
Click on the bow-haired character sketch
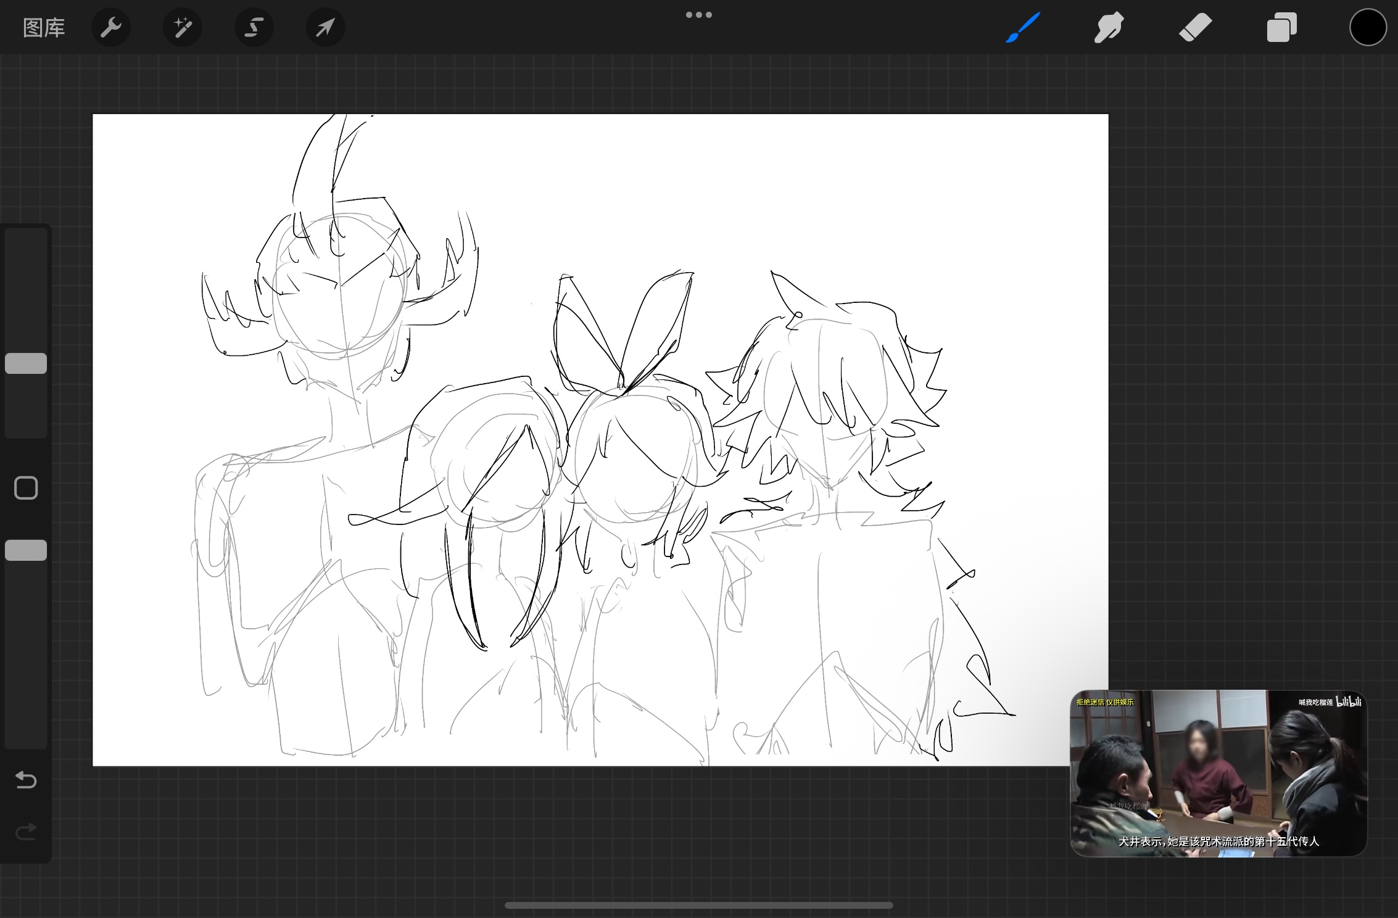(635, 457)
